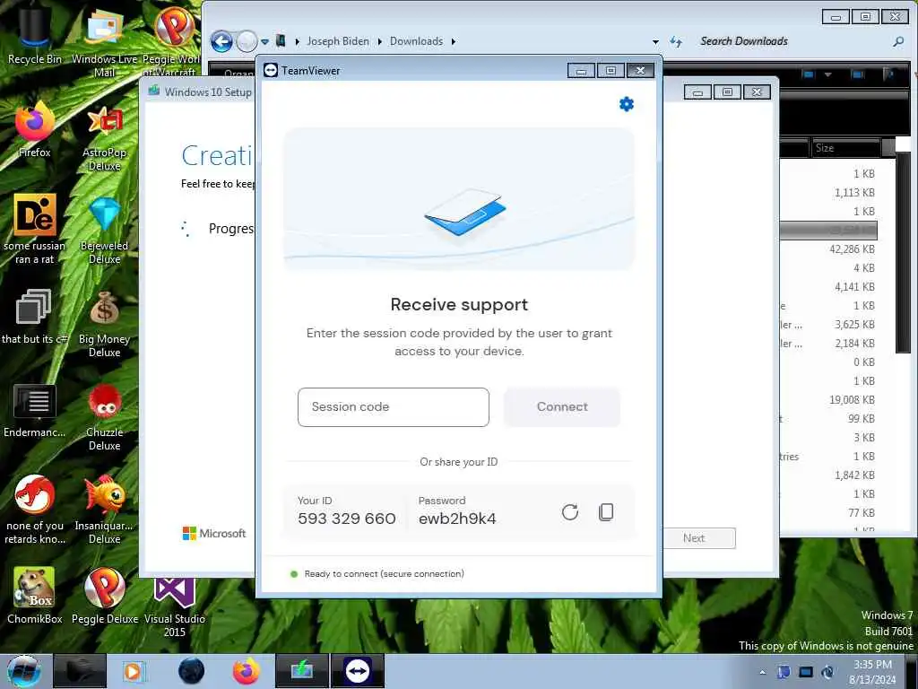Screen dimensions: 918x689
Task: Launch Big Money Deluxe desktop icon
Action: pyautogui.click(x=104, y=324)
